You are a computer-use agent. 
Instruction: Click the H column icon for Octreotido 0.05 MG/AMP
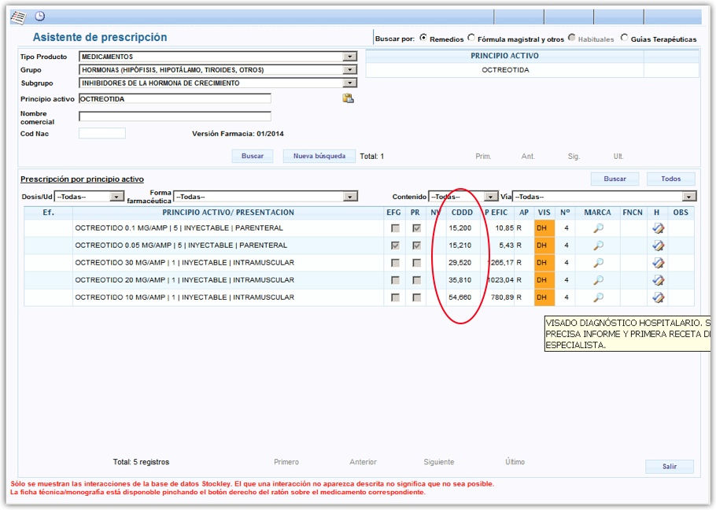pos(658,246)
